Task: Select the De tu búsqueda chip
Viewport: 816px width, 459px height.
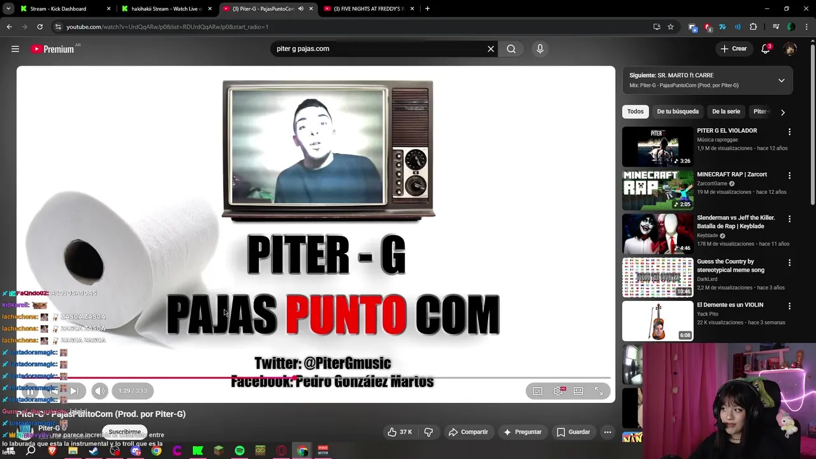Action: (678, 112)
